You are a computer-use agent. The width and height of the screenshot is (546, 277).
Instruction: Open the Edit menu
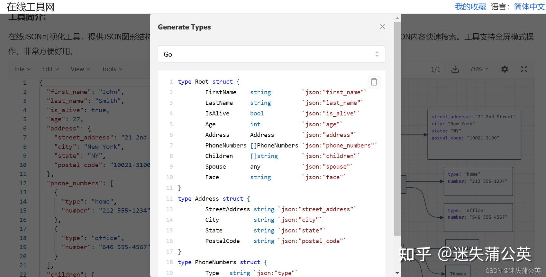(x=50, y=69)
